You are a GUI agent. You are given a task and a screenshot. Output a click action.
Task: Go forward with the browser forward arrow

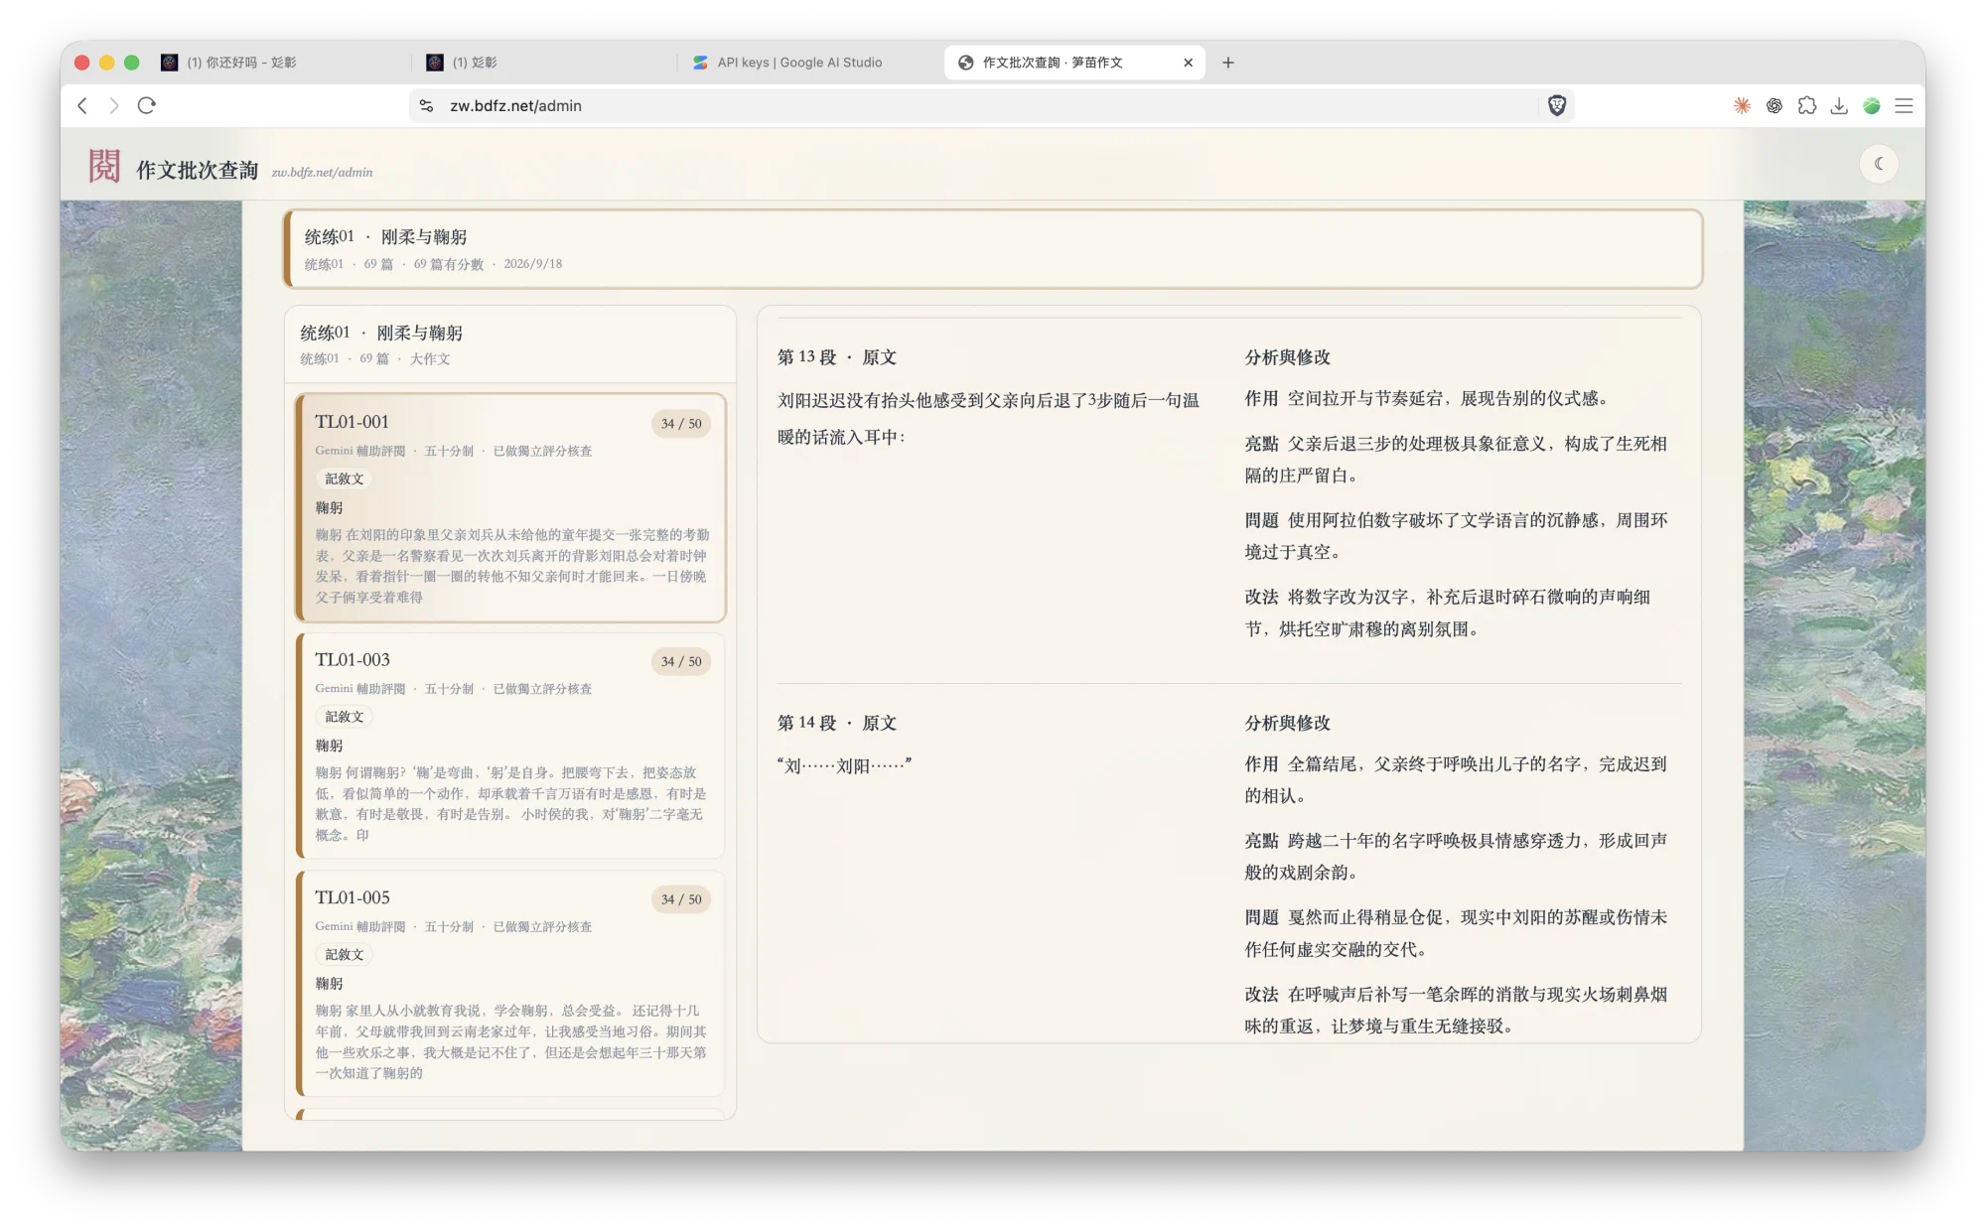coord(114,105)
